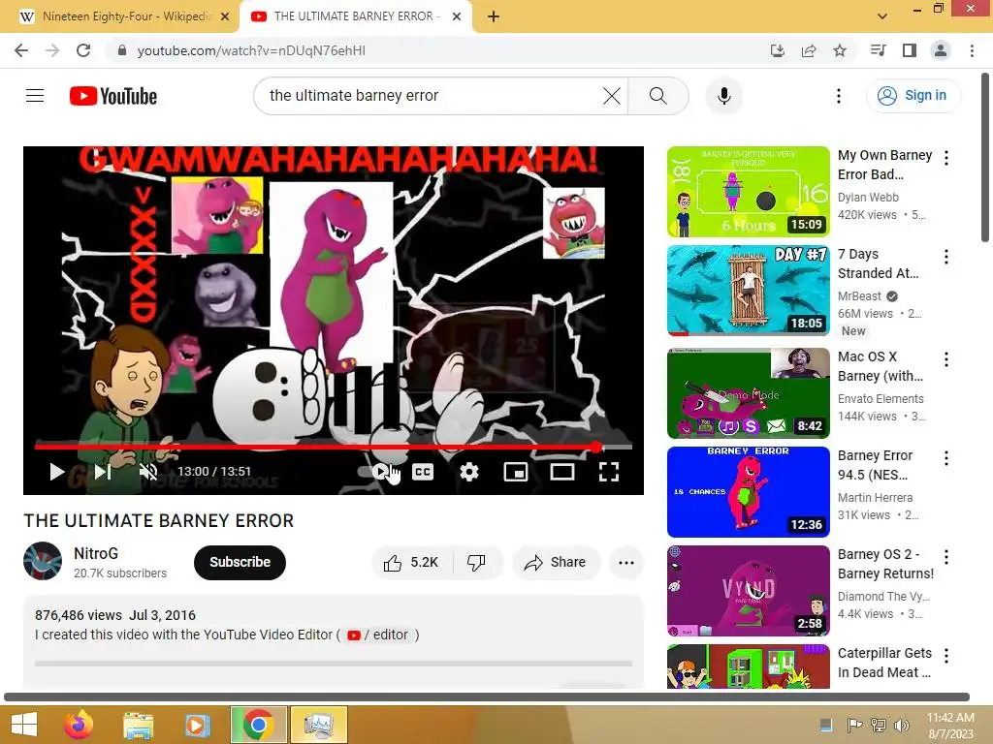Skip to the next video

pyautogui.click(x=103, y=472)
